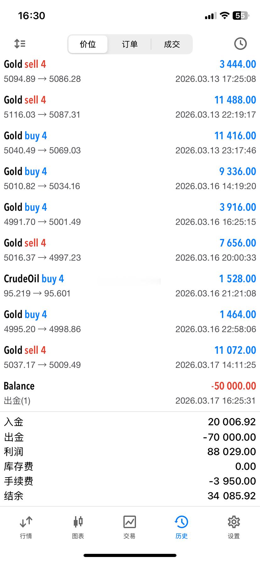The image size is (260, 562).
Task: Open the 交易 trade tab icon
Action: [129, 522]
